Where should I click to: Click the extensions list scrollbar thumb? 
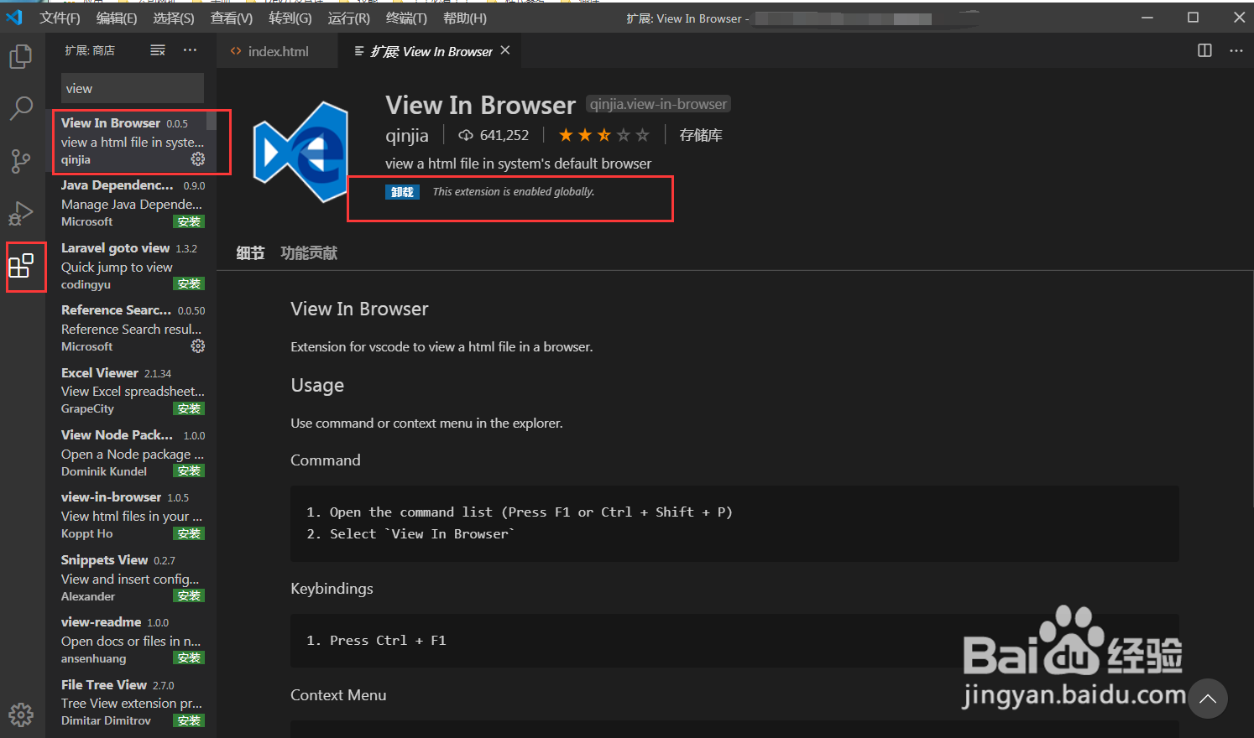(212, 121)
